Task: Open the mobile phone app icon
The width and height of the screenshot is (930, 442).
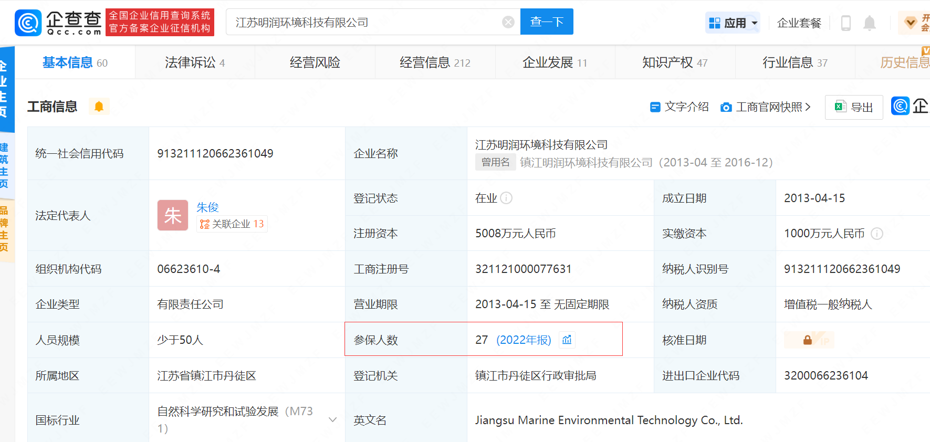Action: click(845, 23)
